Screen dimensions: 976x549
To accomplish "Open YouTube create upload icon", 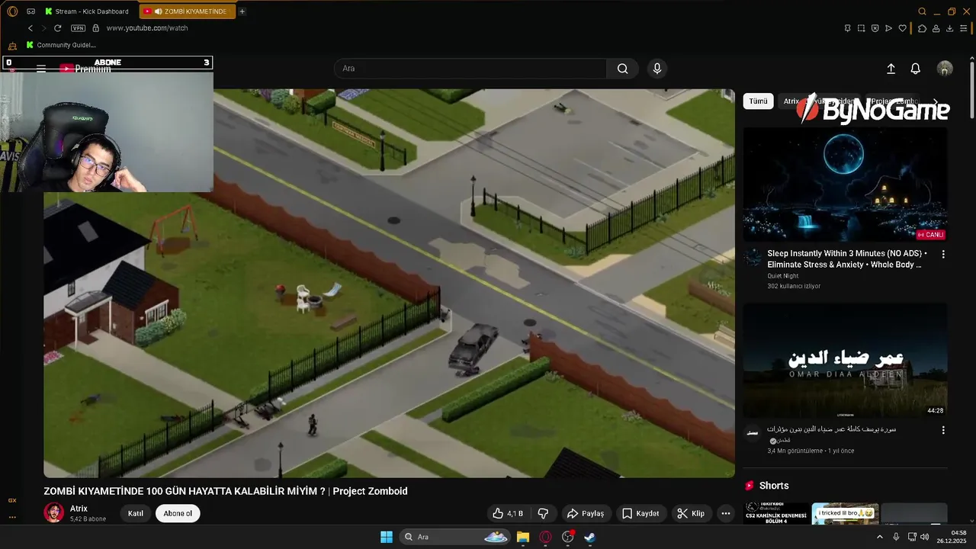I will (891, 69).
